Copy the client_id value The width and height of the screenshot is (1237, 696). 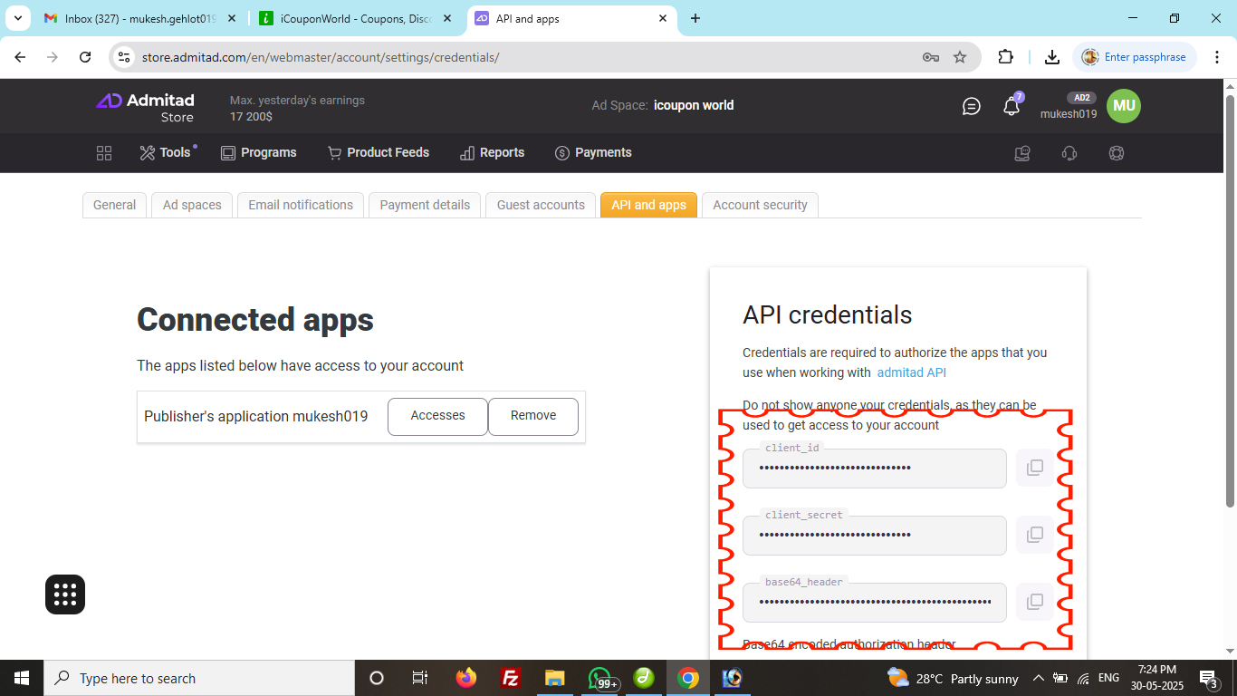coord(1034,468)
